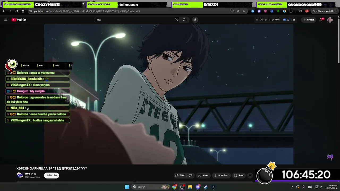Click the Download button
This screenshot has width=340, height=191.
(x=221, y=175)
